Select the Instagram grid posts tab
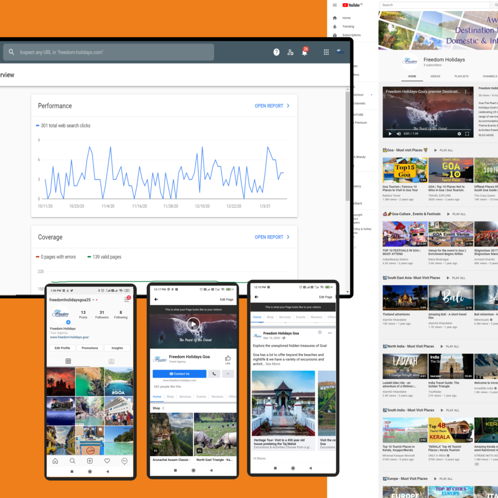 (x=68, y=361)
